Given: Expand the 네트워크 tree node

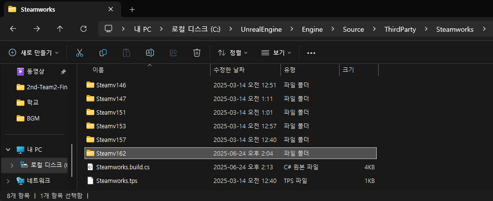Looking at the screenshot, I should click(8, 181).
